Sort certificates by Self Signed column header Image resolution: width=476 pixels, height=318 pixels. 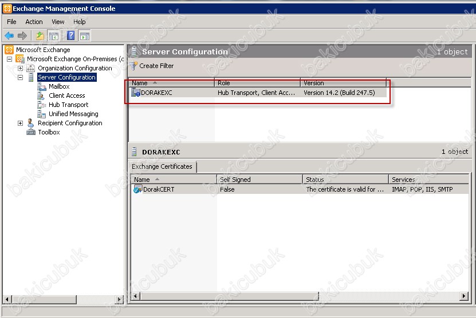coord(260,180)
